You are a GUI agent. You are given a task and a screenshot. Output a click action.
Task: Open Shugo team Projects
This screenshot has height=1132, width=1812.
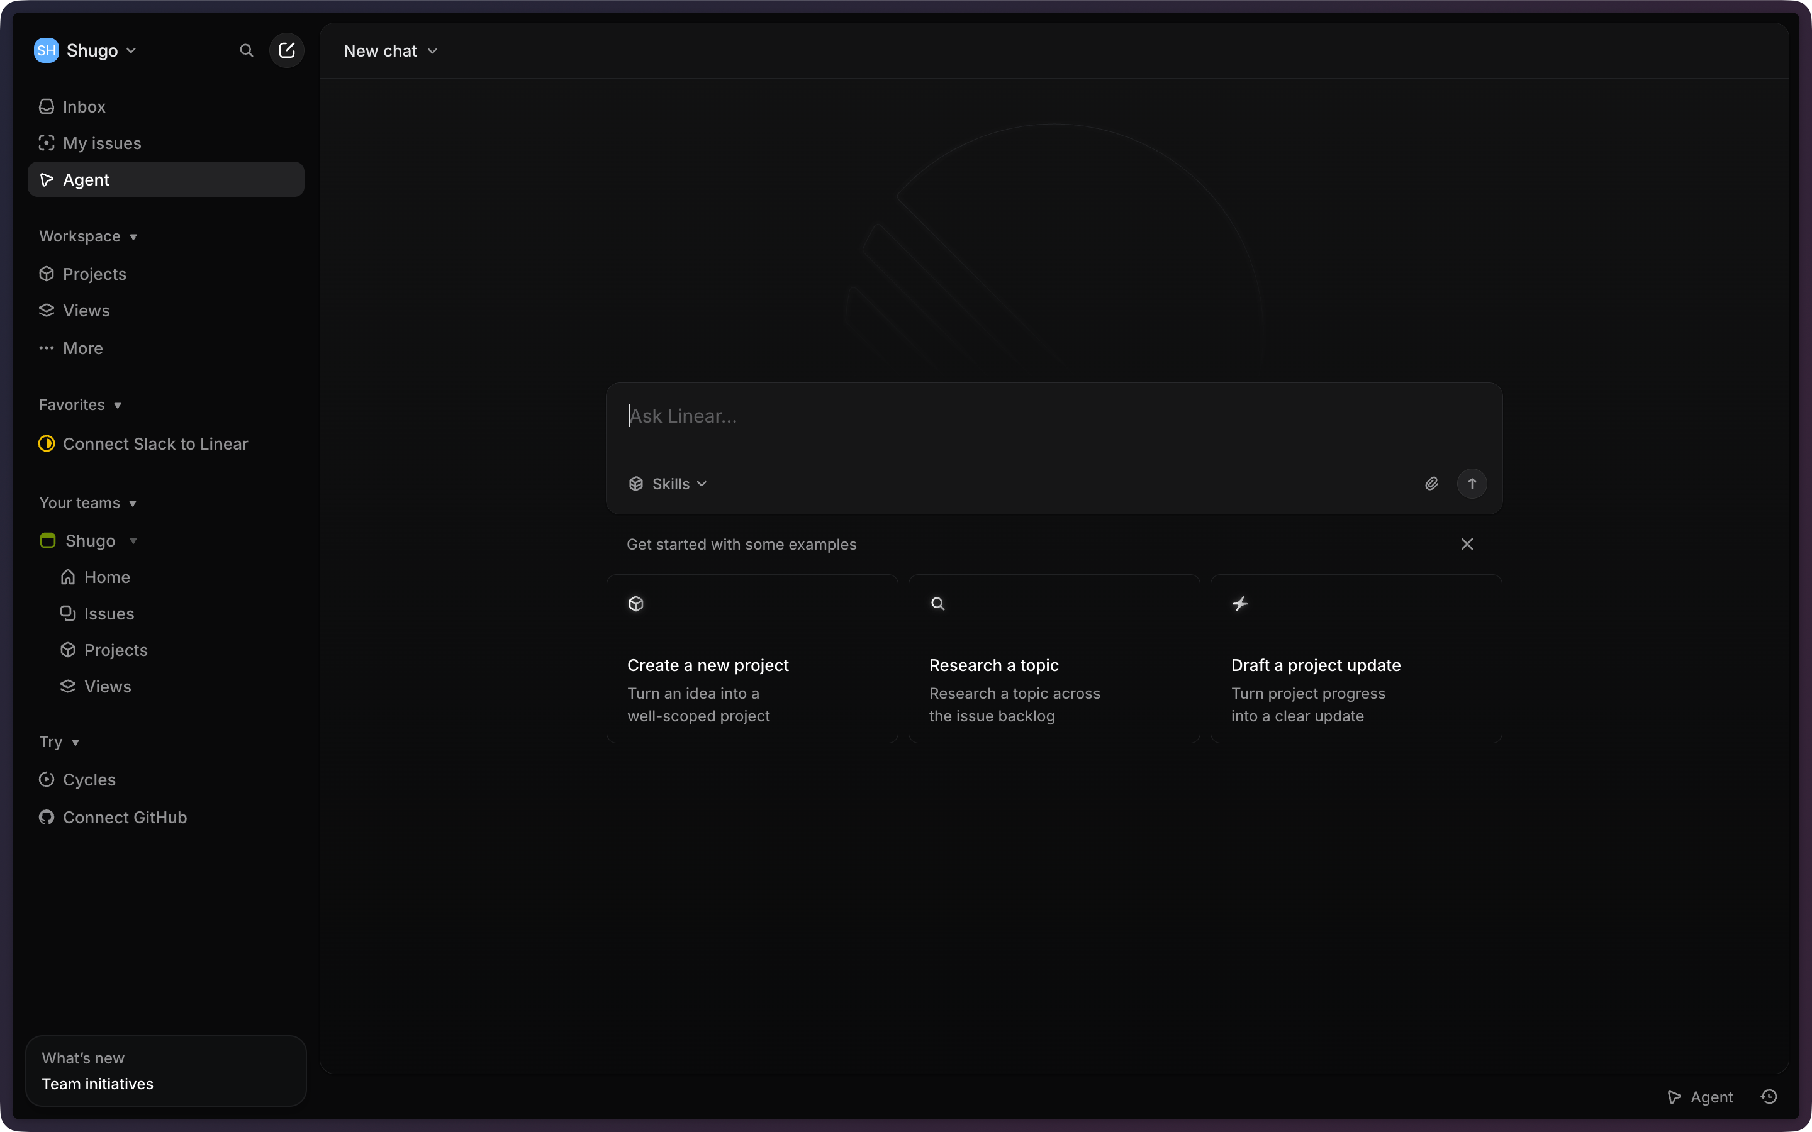(165, 650)
